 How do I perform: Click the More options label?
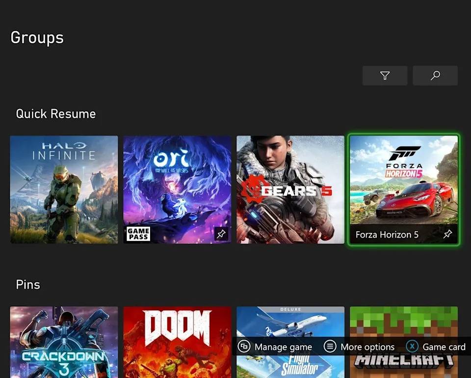[367, 347]
